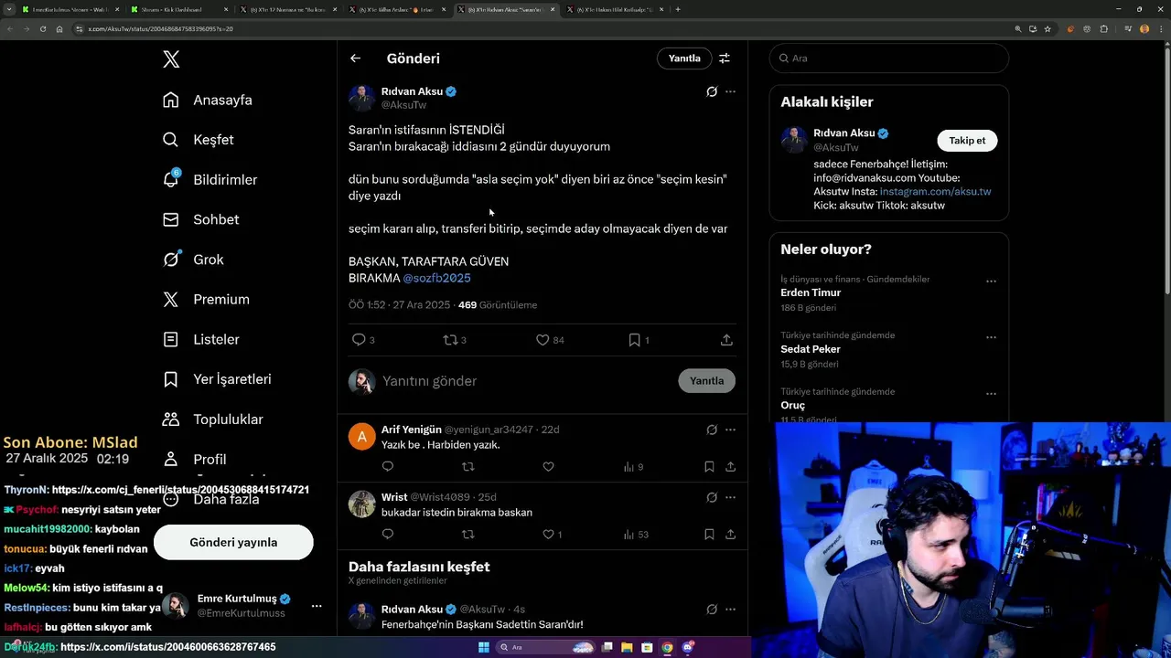Open options for Sedat Peker trend

point(991,337)
